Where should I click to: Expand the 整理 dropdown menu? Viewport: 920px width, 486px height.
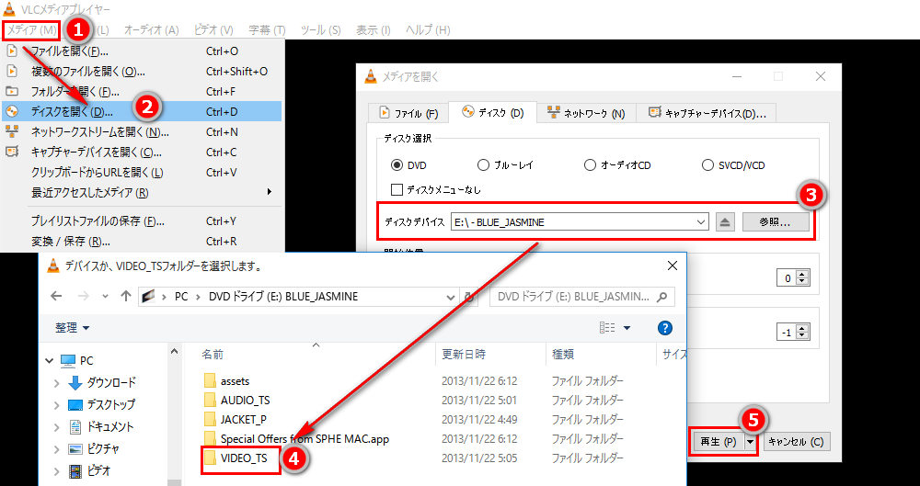(x=73, y=327)
